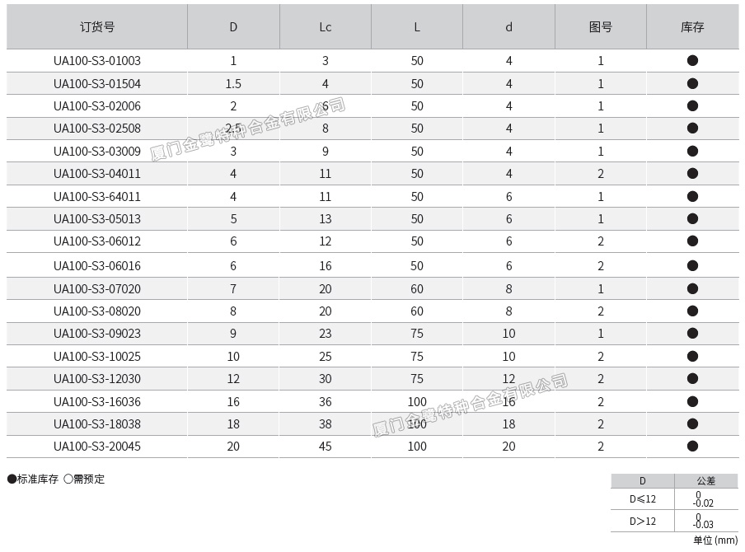Click the 图号 column header
Viewport: 745px width, 552px height.
point(601,27)
